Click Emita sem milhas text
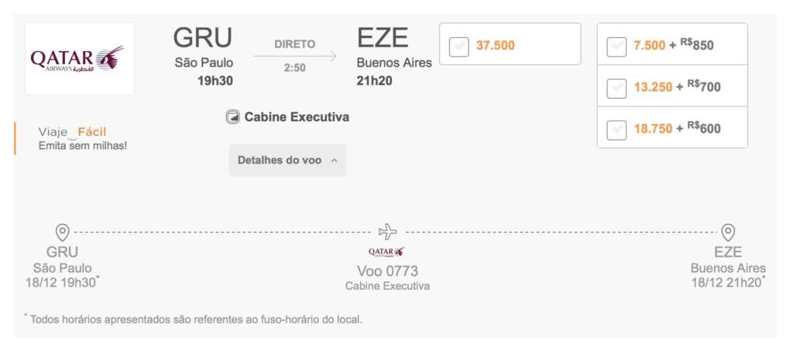793x344 pixels. [82, 146]
